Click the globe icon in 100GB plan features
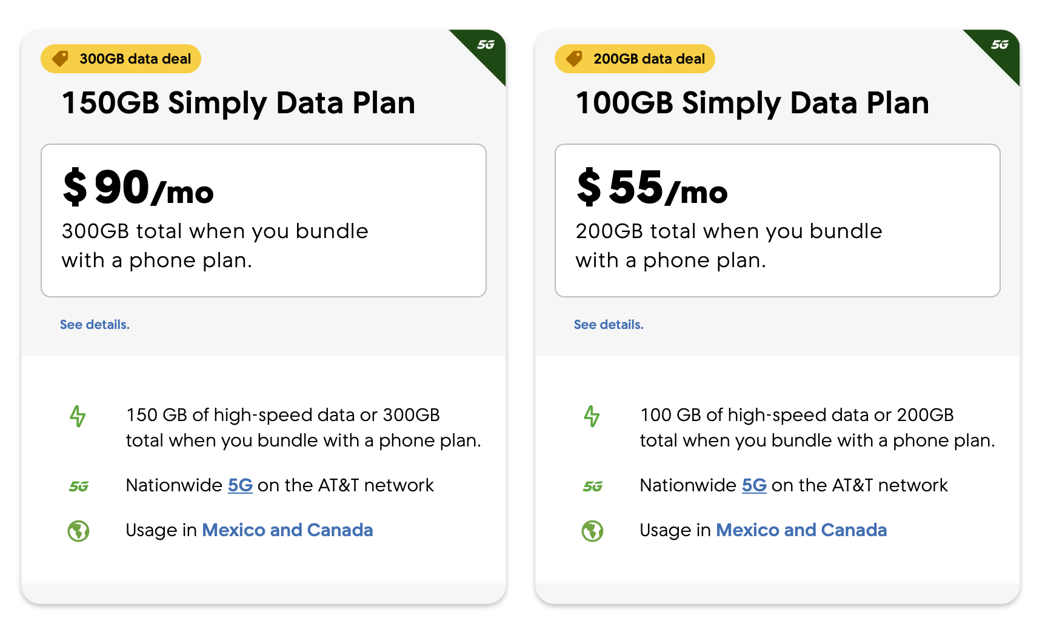This screenshot has width=1045, height=624. (592, 531)
